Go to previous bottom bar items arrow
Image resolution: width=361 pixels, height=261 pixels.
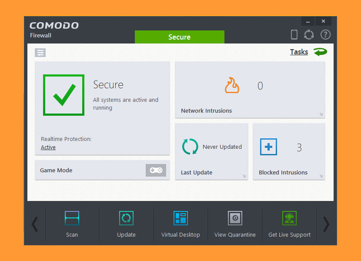35,224
